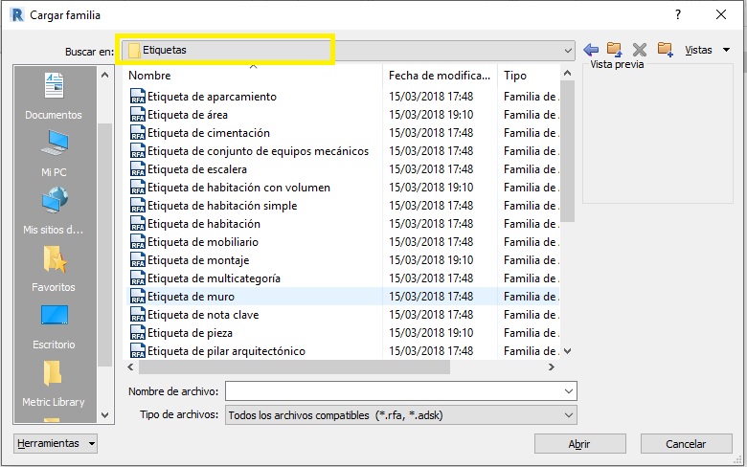The height and width of the screenshot is (467, 747).
Task: Sort by Fecha de modificación column
Action: (439, 75)
